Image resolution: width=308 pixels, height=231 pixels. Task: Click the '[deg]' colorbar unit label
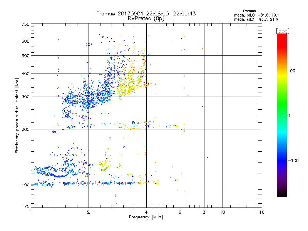point(283,31)
